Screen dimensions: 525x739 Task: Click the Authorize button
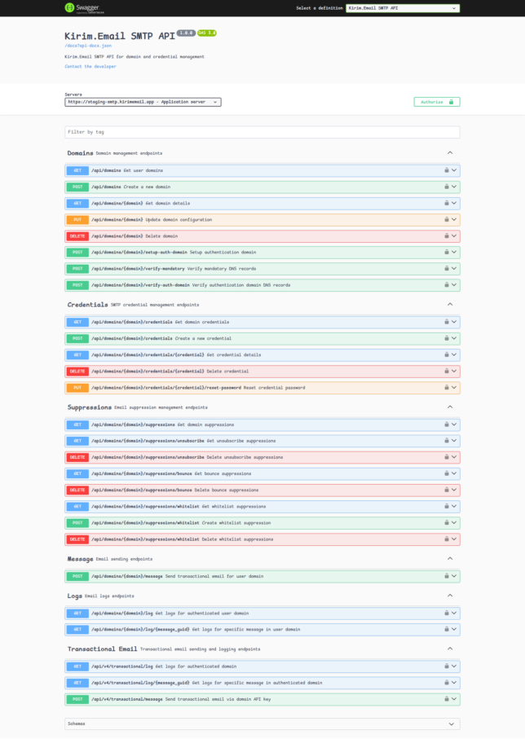click(437, 102)
